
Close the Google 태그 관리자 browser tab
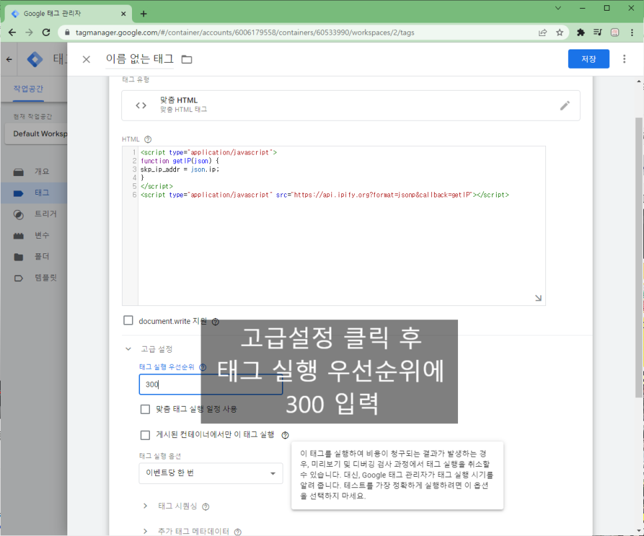(x=123, y=14)
